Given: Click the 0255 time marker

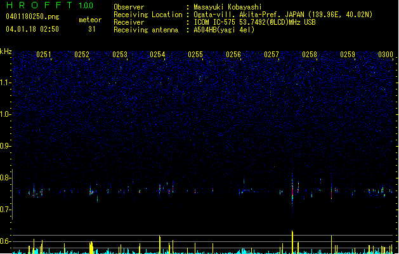Looking at the screenshot, I should click(x=195, y=55).
